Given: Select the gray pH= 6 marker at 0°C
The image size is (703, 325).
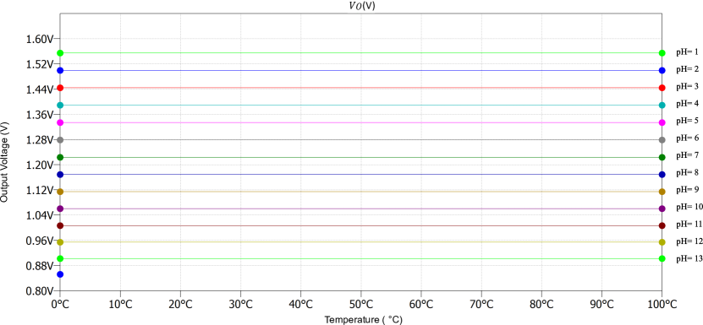Looking at the screenshot, I should (60, 140).
